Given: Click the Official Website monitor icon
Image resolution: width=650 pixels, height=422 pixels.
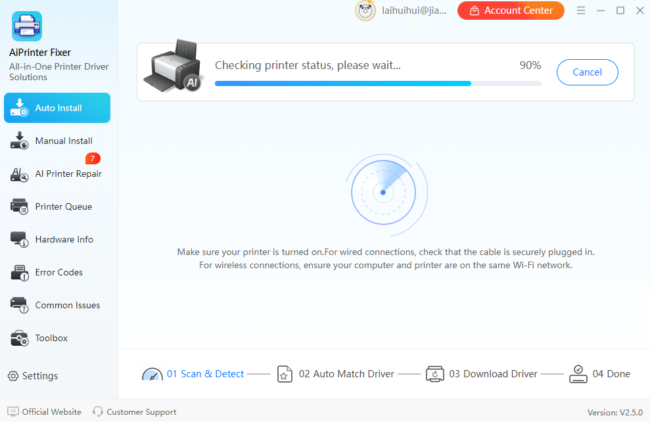Looking at the screenshot, I should click(13, 411).
